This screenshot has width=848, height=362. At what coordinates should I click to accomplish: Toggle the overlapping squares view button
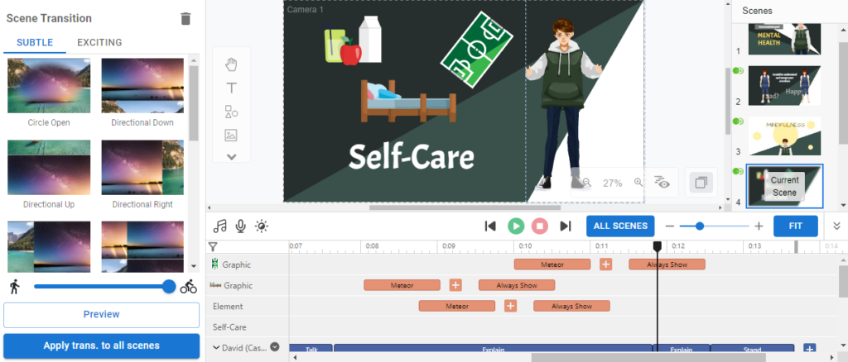701,182
